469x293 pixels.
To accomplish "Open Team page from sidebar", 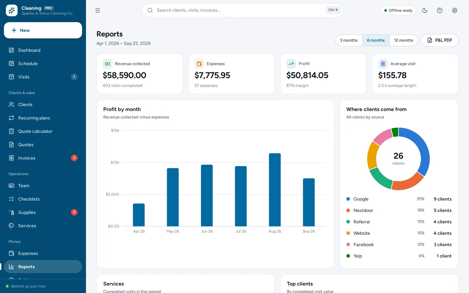I will pyautogui.click(x=43, y=186).
